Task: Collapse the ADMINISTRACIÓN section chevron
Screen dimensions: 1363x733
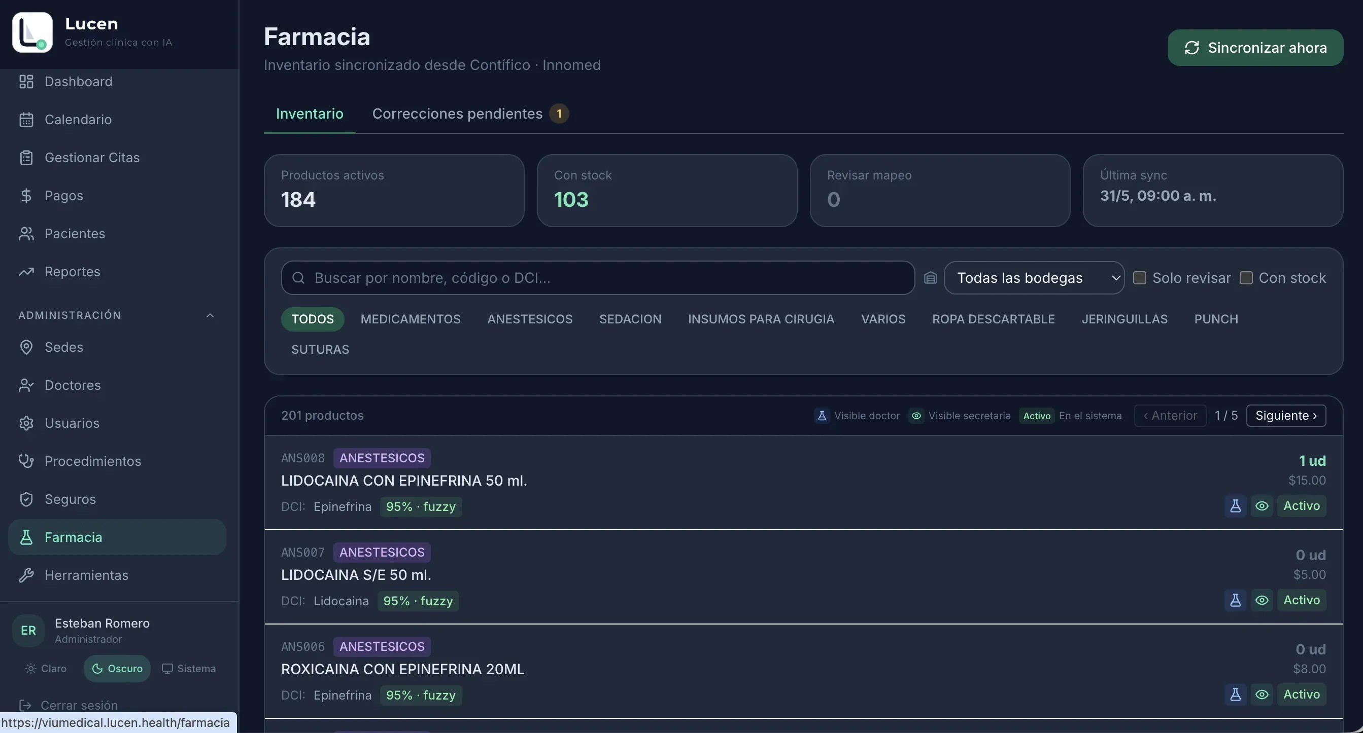Action: 210,315
